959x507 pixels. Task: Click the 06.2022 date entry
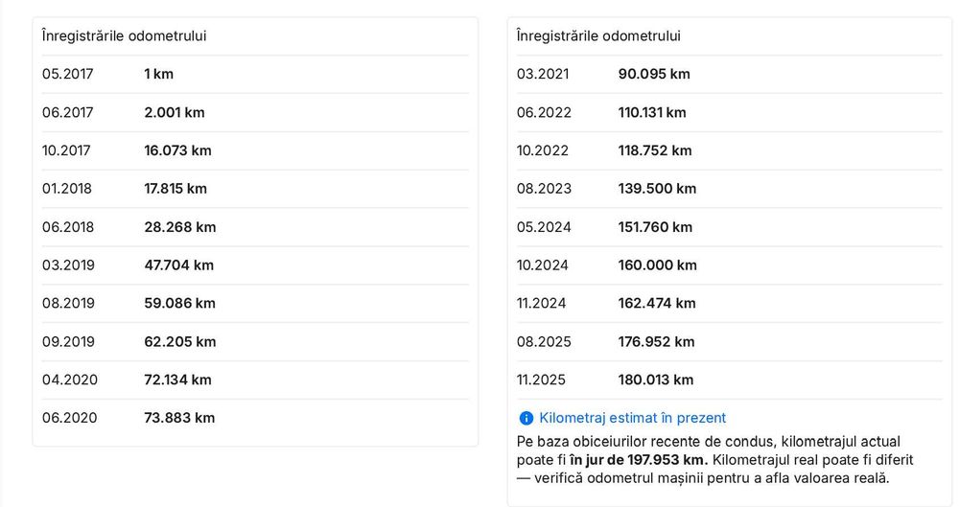[544, 112]
